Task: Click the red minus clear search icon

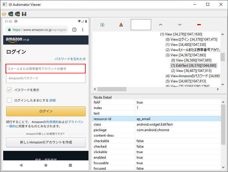Action: [199, 25]
